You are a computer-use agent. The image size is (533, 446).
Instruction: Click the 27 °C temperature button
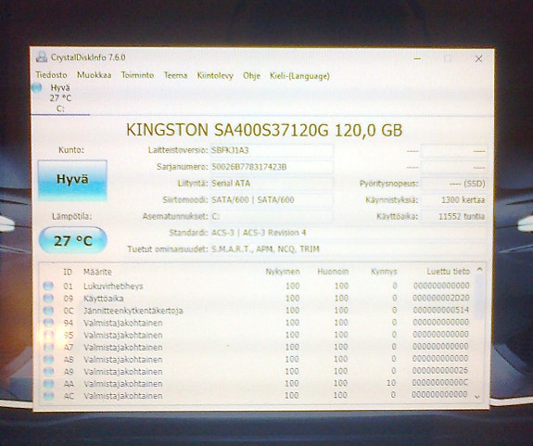click(x=72, y=241)
